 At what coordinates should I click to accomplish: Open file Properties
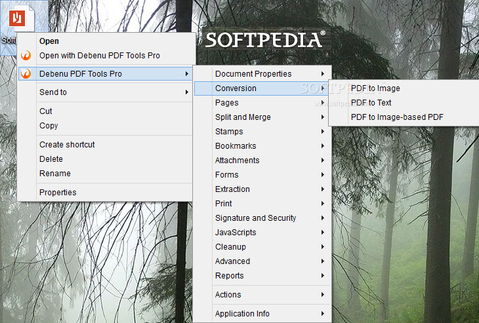pos(106,193)
